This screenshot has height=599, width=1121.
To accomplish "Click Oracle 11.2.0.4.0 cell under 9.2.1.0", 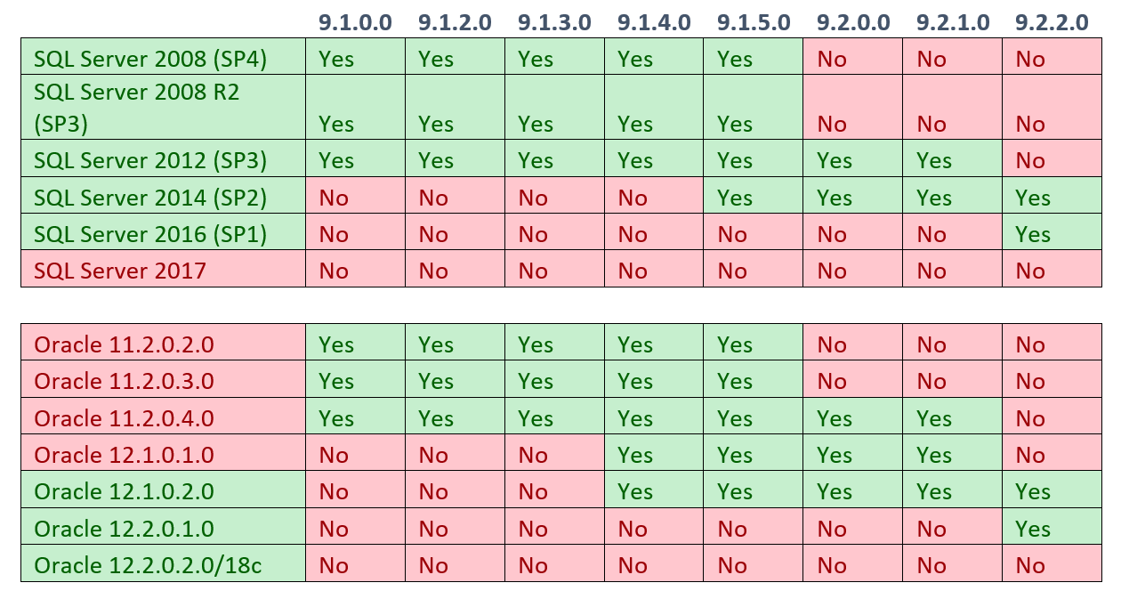I will click(x=934, y=418).
